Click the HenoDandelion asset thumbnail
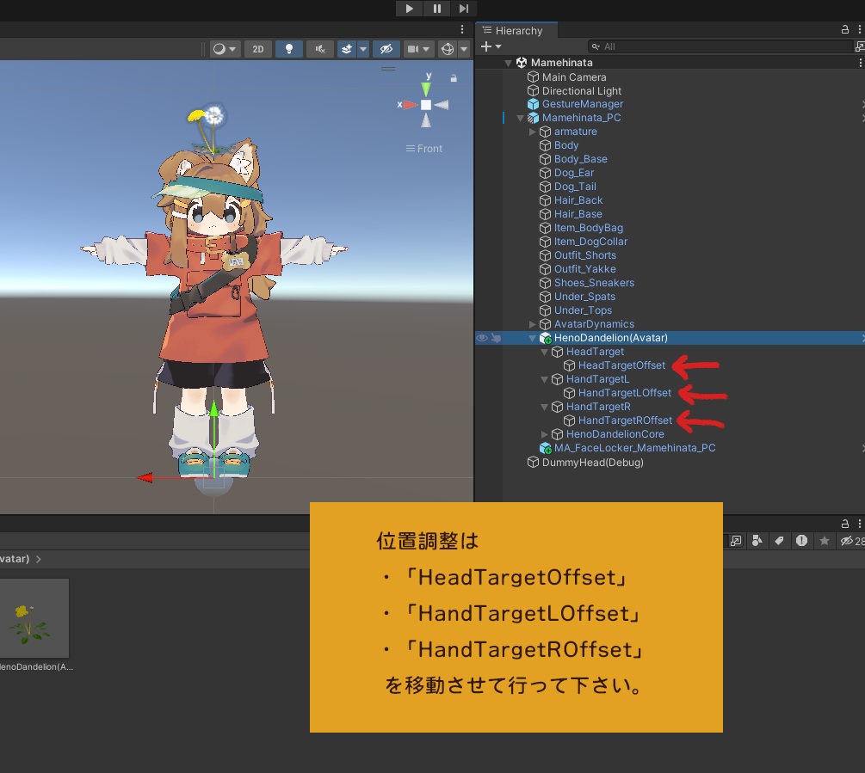 (x=34, y=618)
